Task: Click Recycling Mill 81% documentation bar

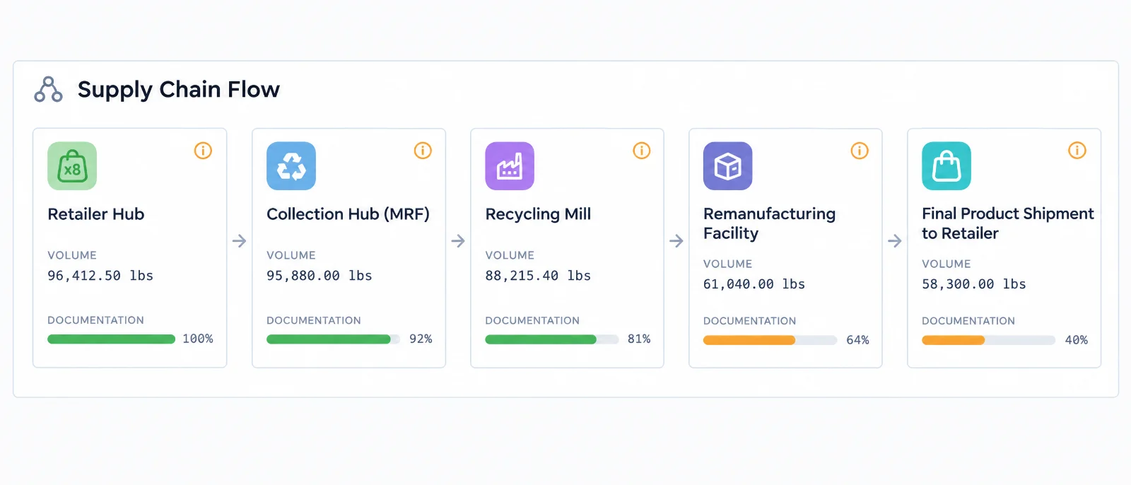Action: (551, 339)
